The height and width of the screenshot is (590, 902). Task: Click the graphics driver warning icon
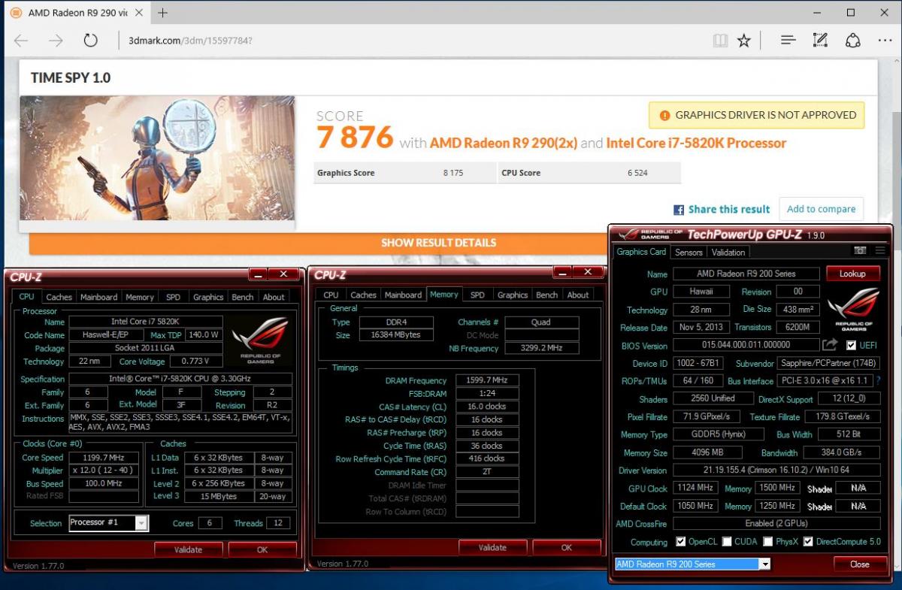click(x=664, y=115)
